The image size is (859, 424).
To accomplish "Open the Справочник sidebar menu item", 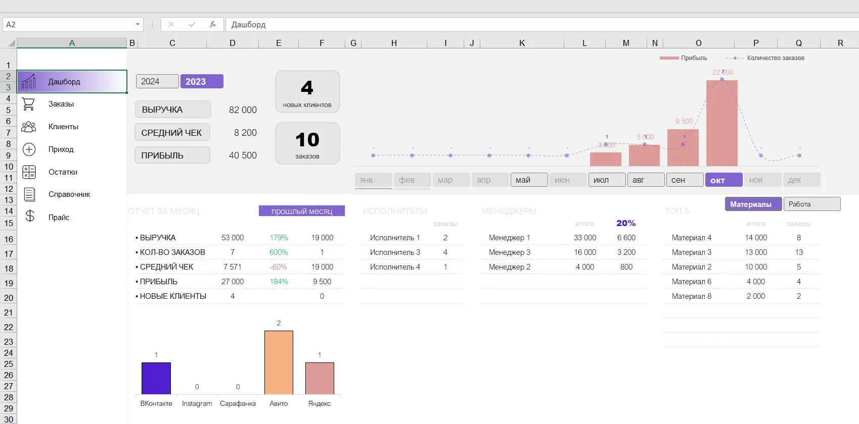I will (x=69, y=194).
